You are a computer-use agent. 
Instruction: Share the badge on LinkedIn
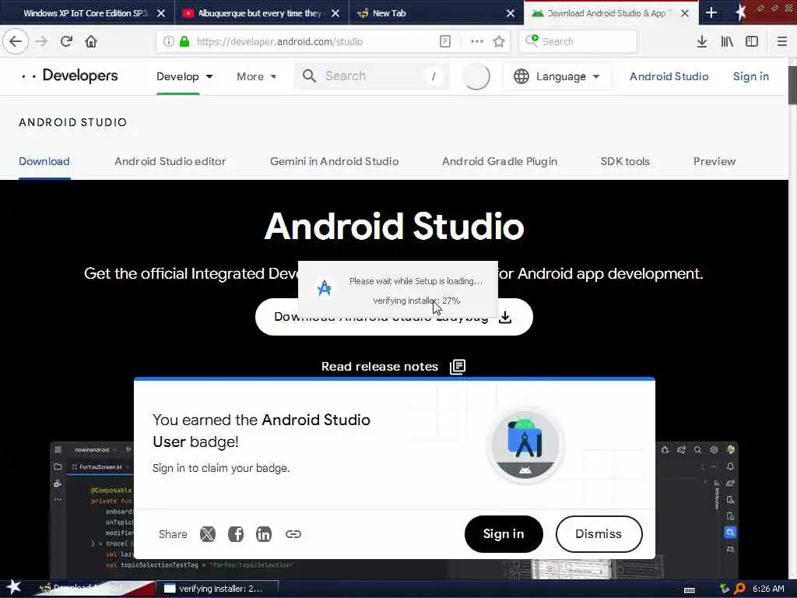263,534
